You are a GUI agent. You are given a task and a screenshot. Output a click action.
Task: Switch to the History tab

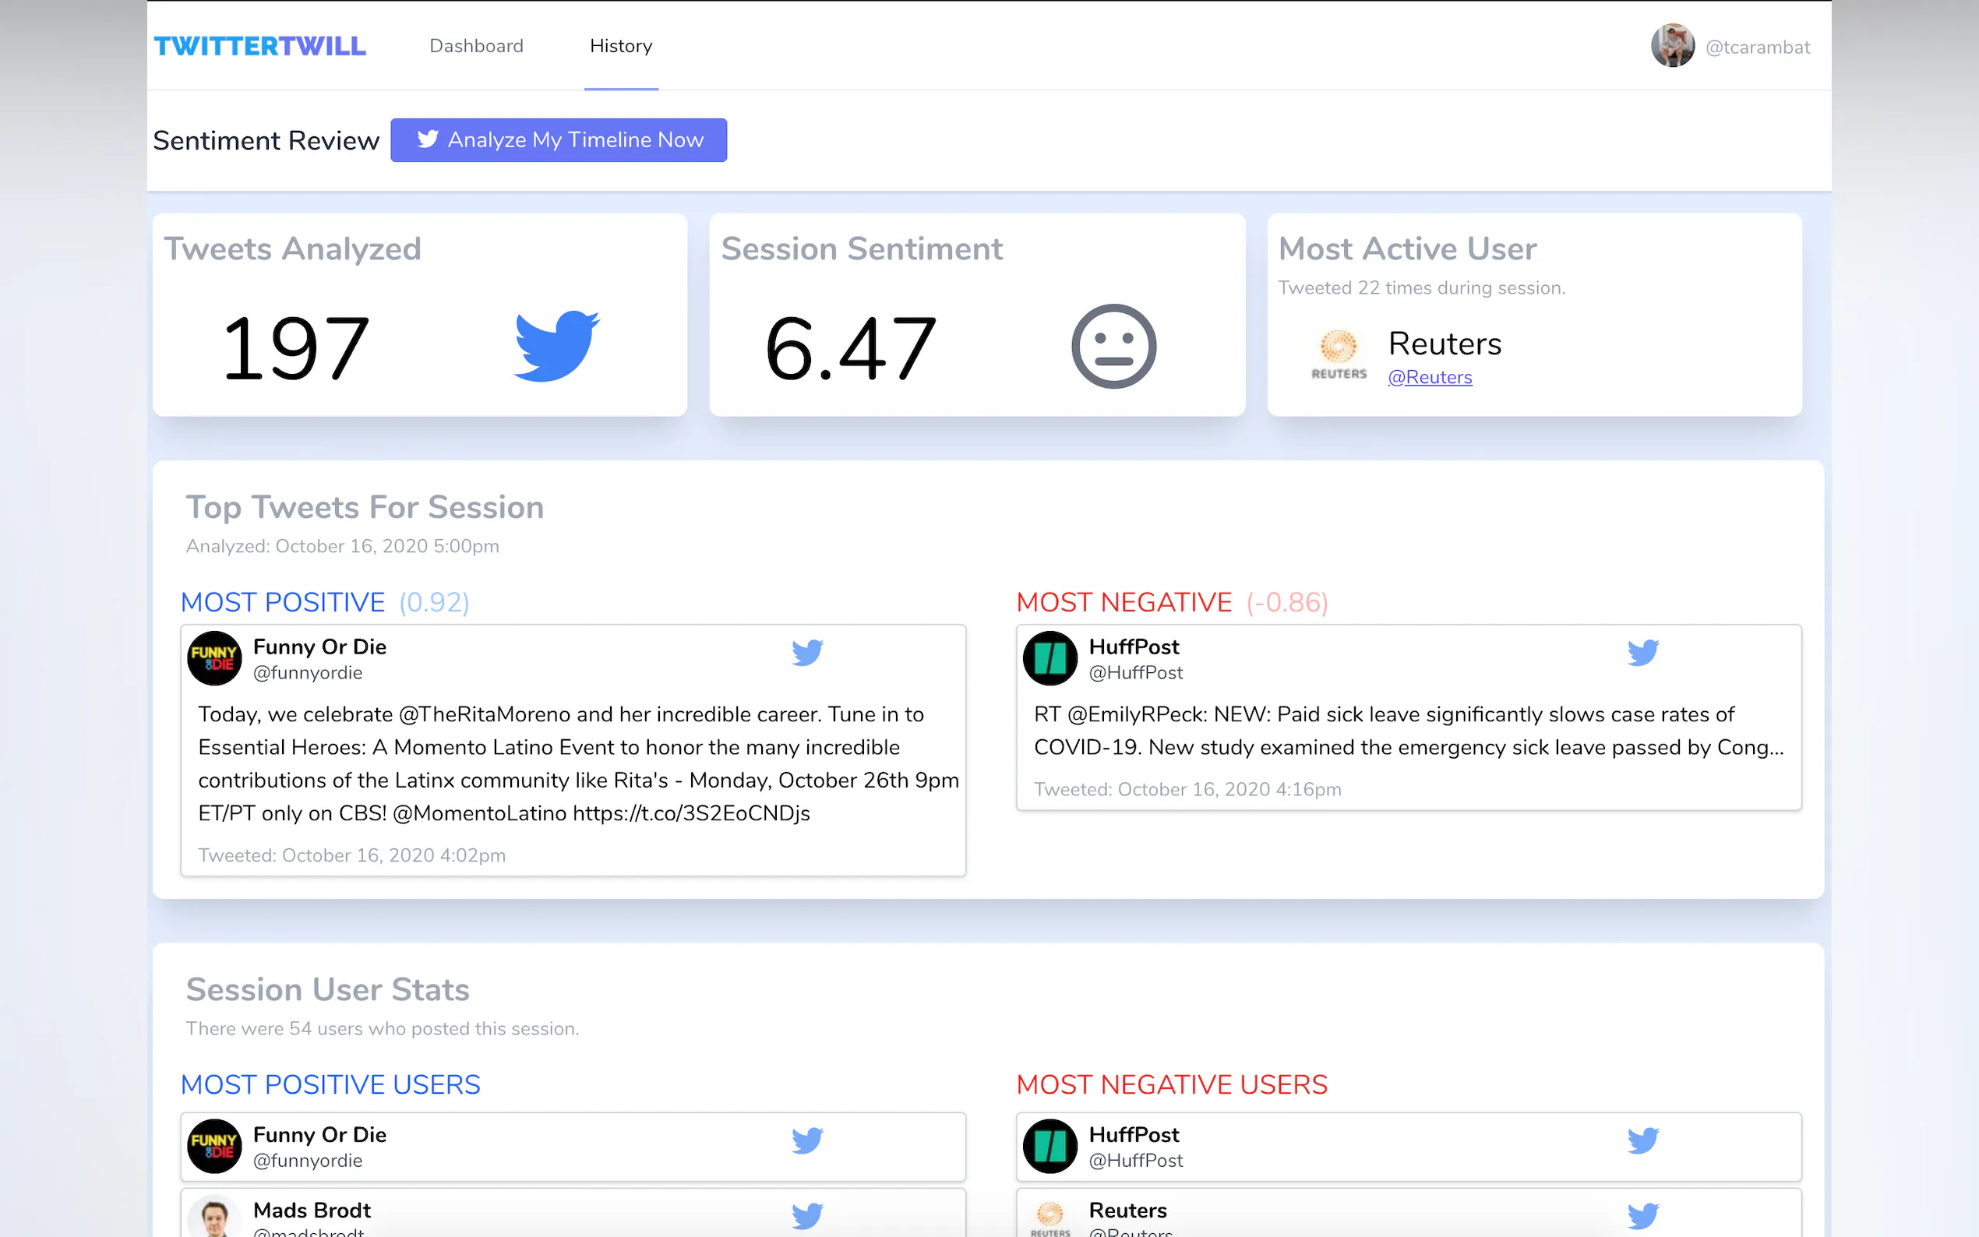621,46
